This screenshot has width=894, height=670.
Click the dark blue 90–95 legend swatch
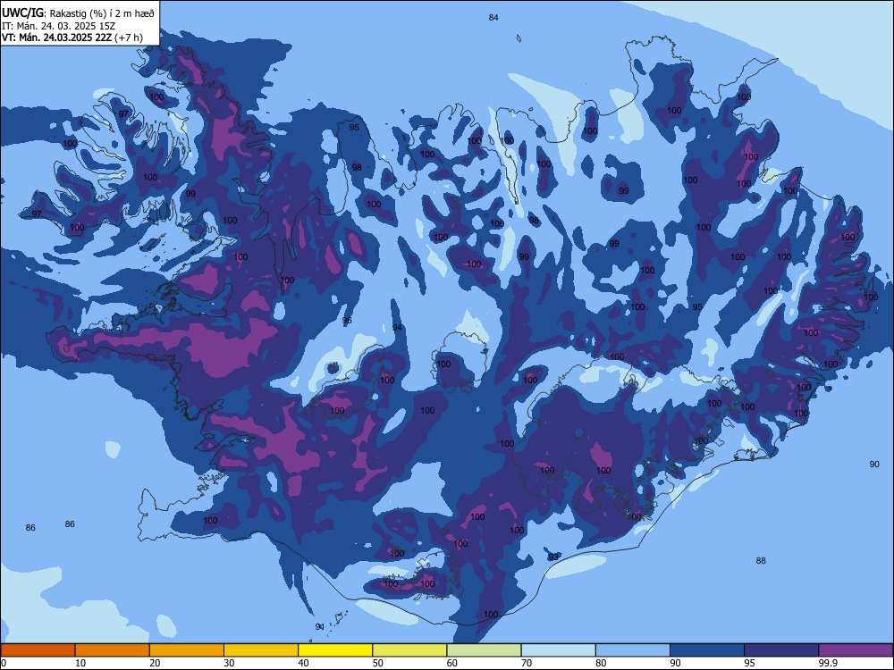707,650
